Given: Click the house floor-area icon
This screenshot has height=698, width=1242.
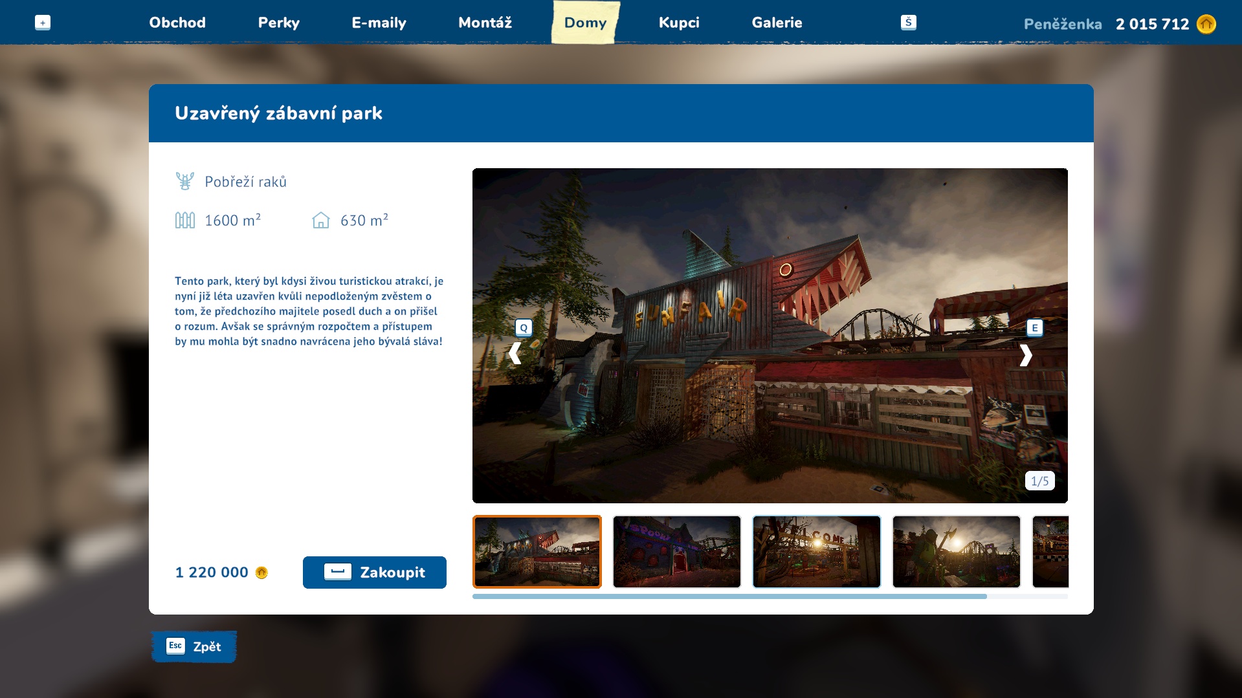Looking at the screenshot, I should point(321,221).
